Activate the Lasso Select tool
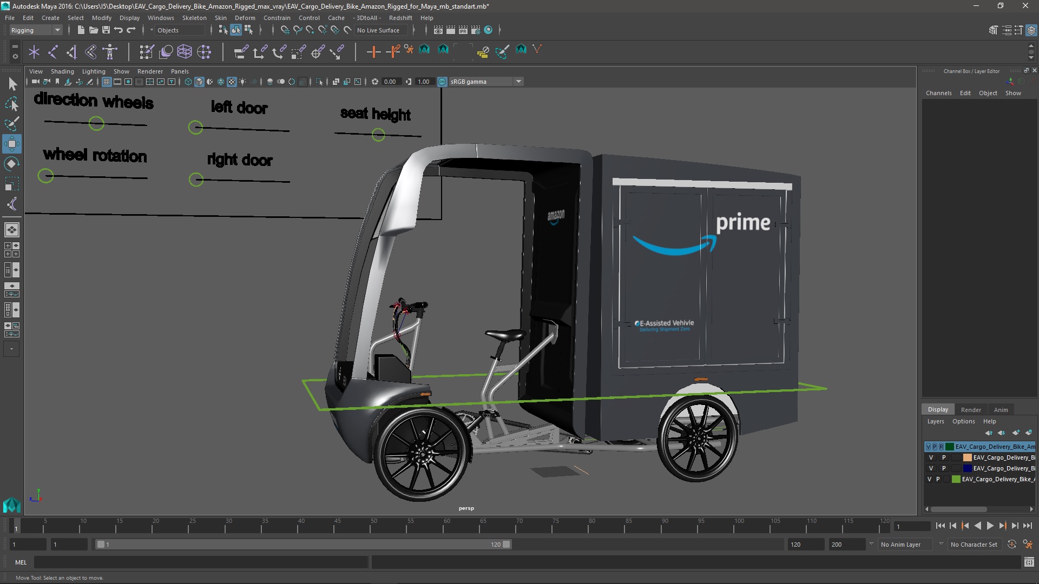The image size is (1039, 584). 12,104
